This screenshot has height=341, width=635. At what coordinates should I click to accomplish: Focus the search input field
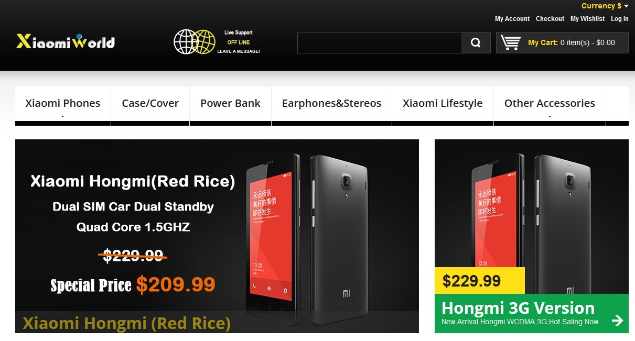pos(380,43)
